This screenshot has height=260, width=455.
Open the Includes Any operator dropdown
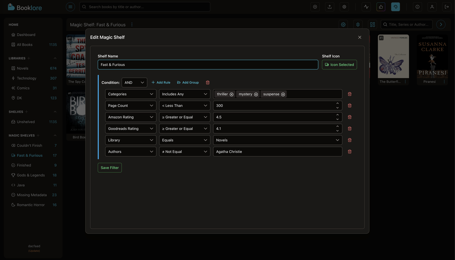pos(184,94)
